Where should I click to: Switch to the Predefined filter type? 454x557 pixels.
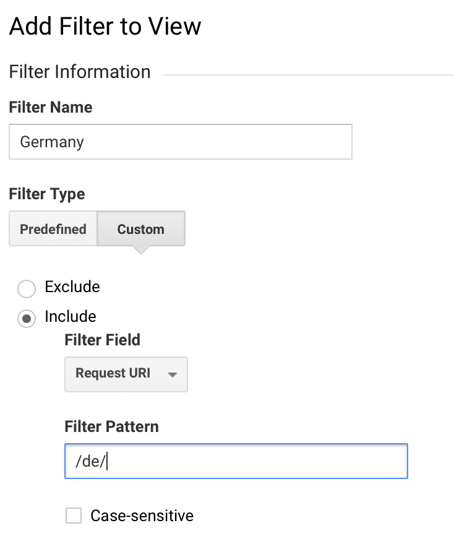pos(53,228)
